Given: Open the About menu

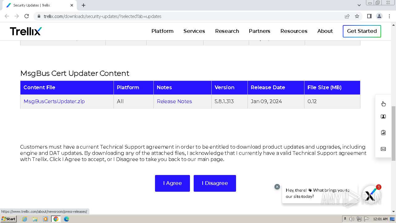Looking at the screenshot, I should pos(325,31).
